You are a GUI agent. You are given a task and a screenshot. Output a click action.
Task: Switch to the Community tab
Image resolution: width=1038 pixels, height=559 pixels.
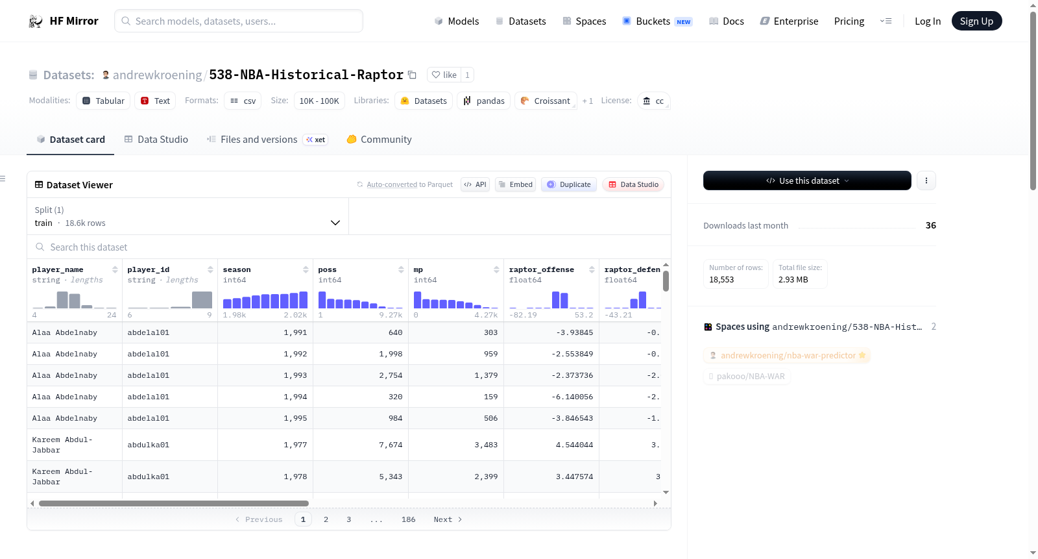click(x=379, y=140)
